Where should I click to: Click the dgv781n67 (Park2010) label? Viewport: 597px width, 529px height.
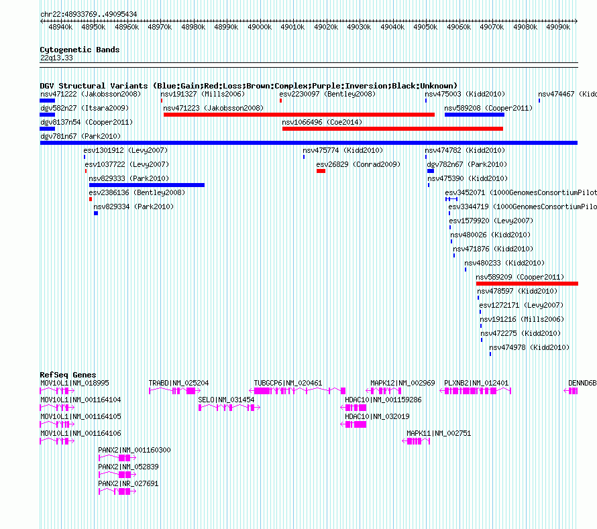click(80, 136)
